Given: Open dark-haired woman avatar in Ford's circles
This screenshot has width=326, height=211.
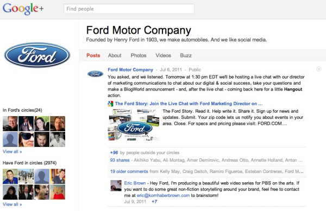Looking at the screenshot, I should tap(42, 124).
